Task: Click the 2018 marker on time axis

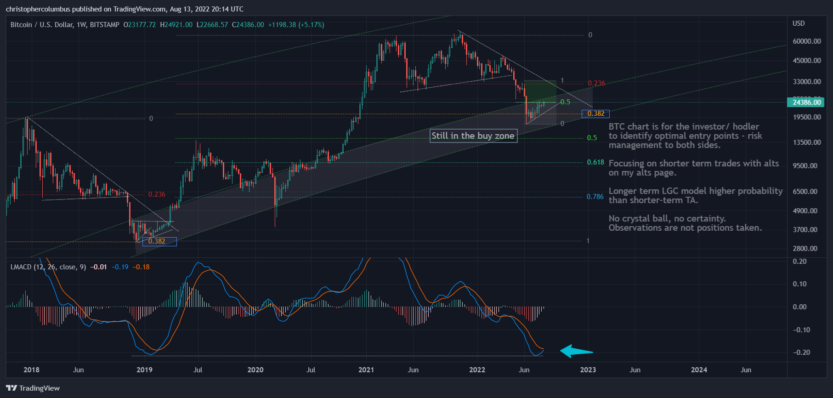Action: pos(31,370)
